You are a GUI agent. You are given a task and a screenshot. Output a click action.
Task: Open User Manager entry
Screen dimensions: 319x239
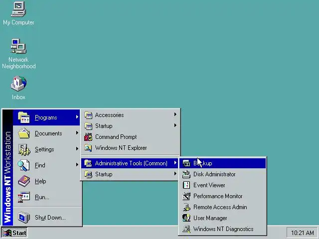coord(223,218)
